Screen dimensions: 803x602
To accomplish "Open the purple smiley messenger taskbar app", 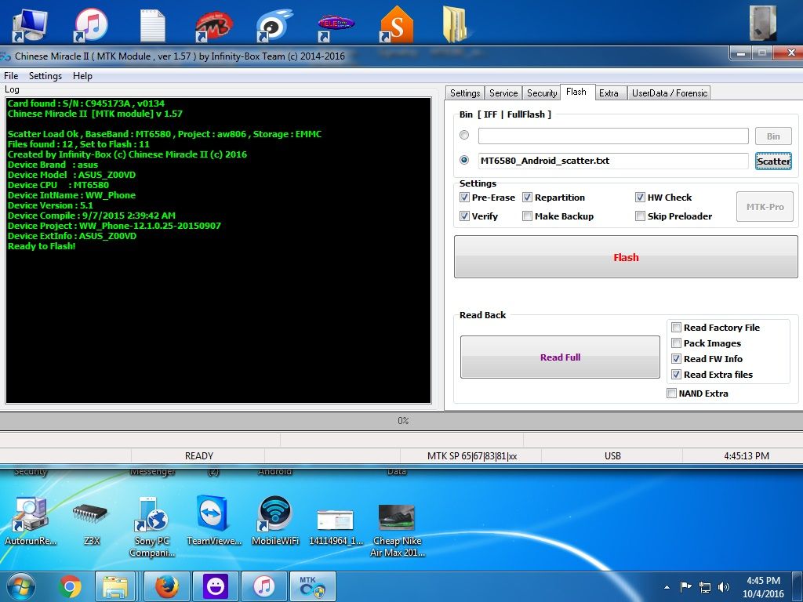I will pos(216,586).
